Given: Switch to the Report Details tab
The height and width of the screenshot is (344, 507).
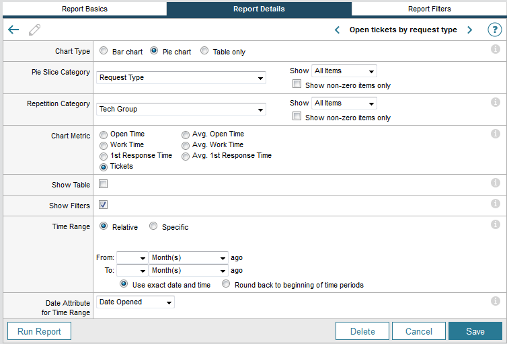Looking at the screenshot, I should click(259, 9).
